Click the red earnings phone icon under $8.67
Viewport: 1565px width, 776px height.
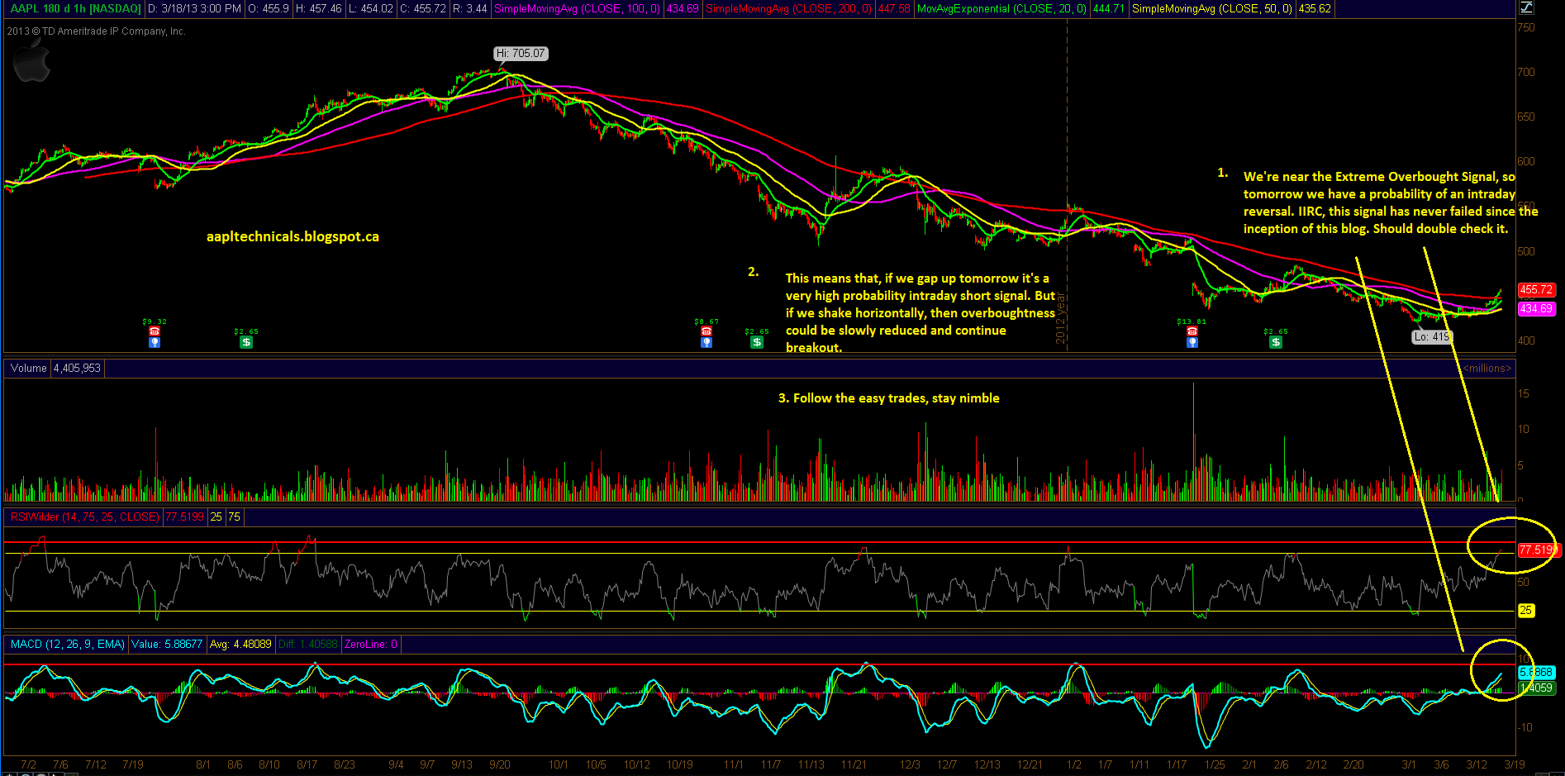[x=706, y=331]
